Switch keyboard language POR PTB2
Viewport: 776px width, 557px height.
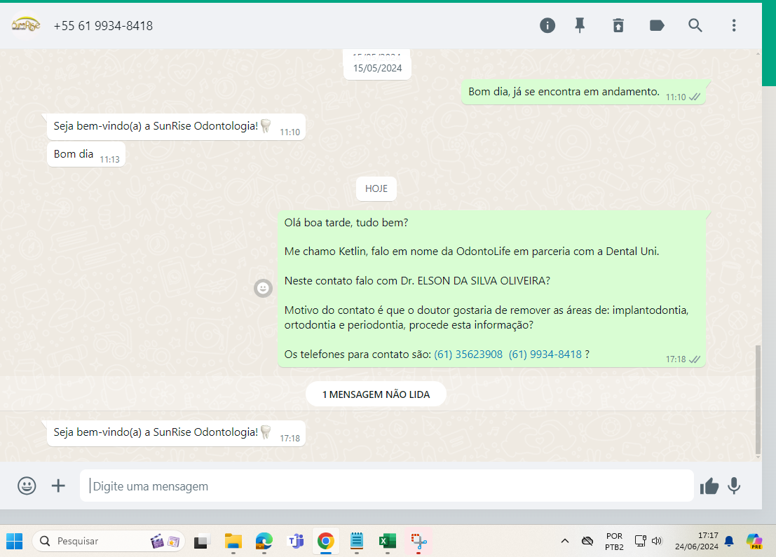pyautogui.click(x=614, y=541)
